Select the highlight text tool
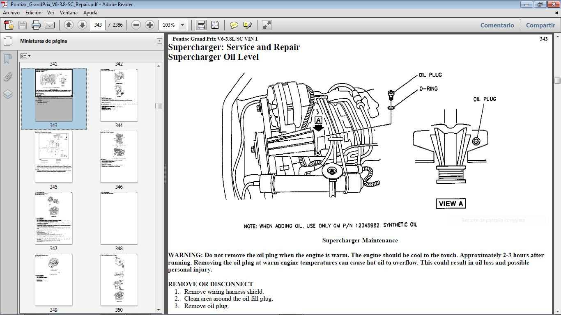The width and height of the screenshot is (561, 315). pos(247,25)
